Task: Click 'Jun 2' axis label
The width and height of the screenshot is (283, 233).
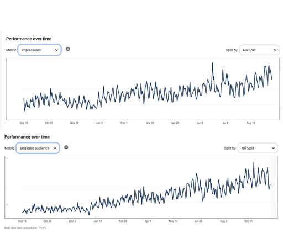Action: click(200, 123)
